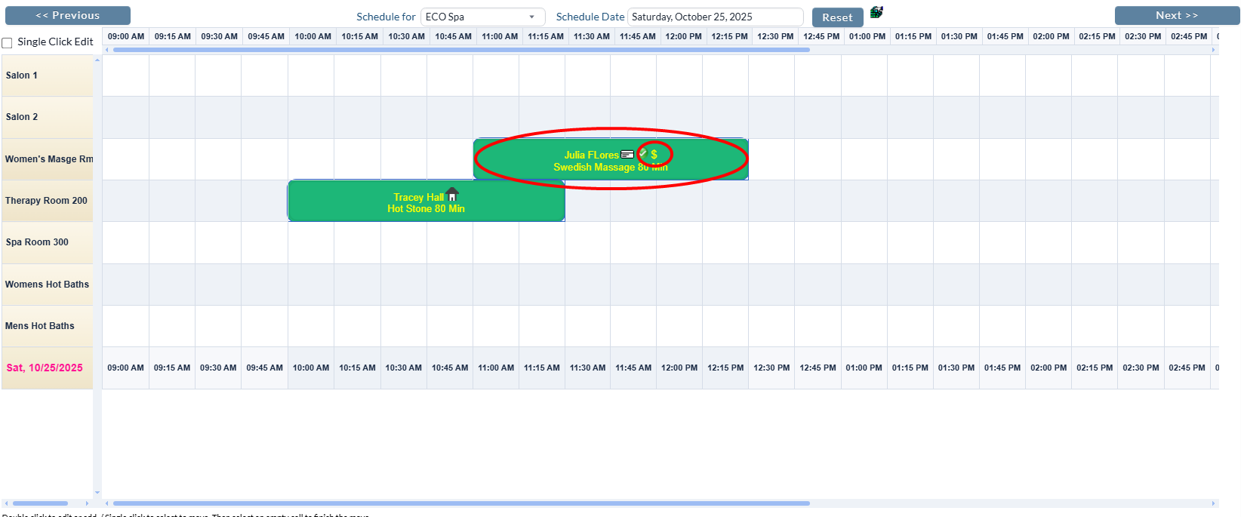1241x517 pixels.
Task: Click the 12:15 PM column header at the top
Action: point(729,36)
